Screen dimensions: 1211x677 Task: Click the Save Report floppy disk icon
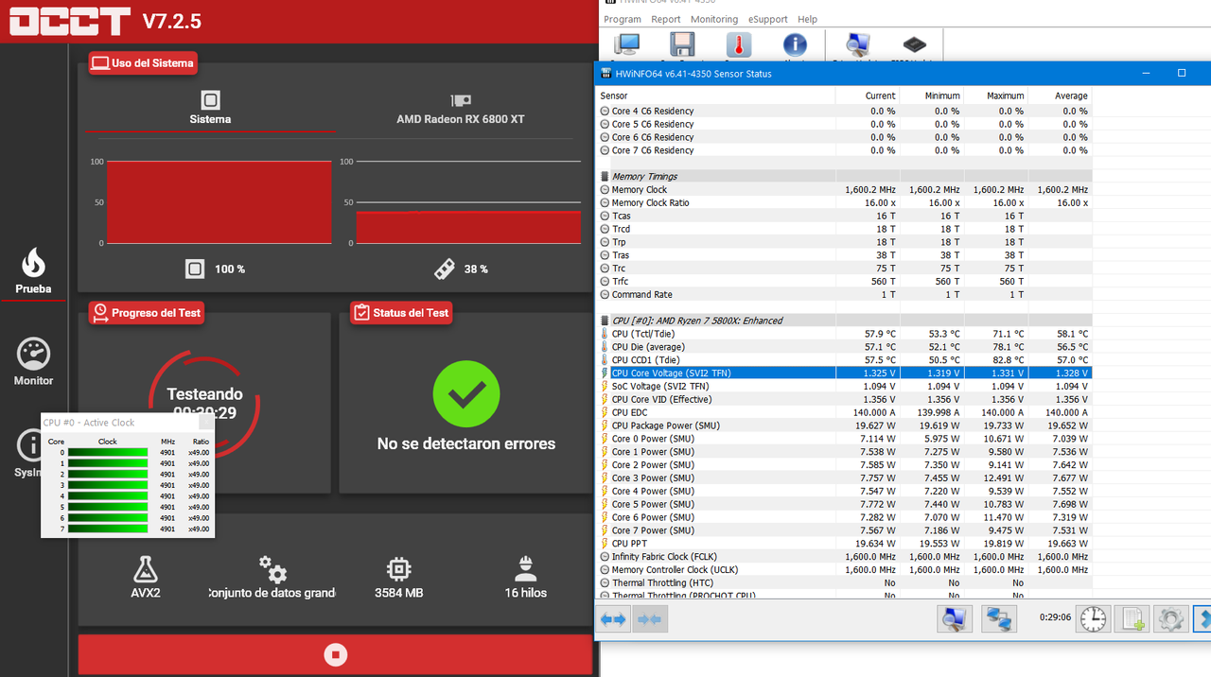682,44
